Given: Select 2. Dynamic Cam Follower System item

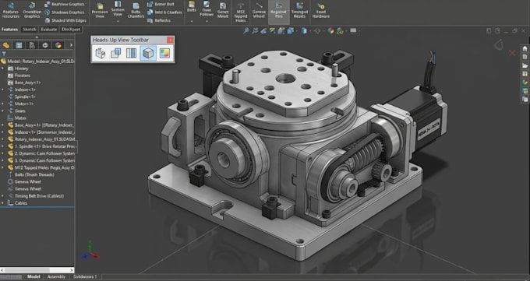Looking at the screenshot, I should pos(41,153).
